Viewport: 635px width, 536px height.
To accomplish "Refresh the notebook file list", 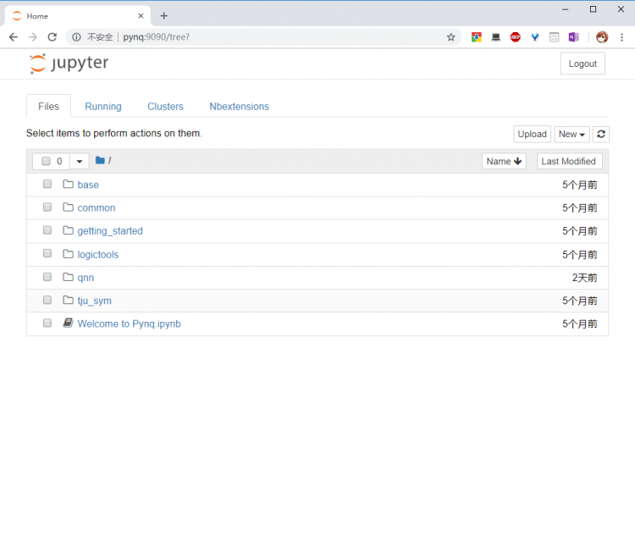I will point(600,134).
